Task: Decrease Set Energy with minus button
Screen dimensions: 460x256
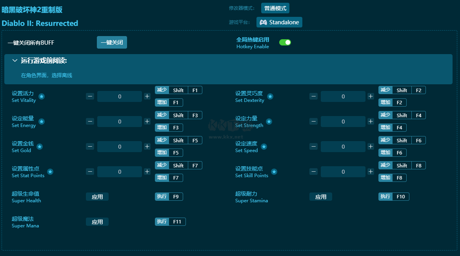Action: coord(90,122)
